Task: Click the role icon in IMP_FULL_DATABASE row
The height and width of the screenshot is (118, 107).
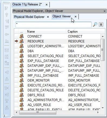Action: (21, 76)
